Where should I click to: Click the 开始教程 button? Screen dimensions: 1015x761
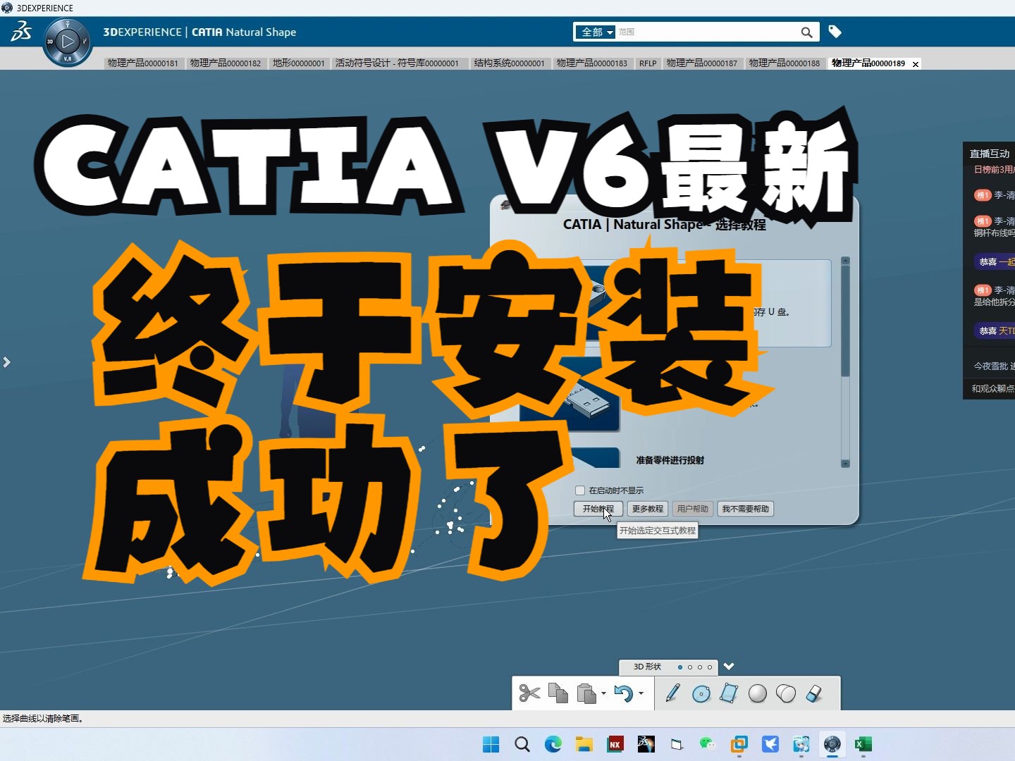tap(598, 509)
